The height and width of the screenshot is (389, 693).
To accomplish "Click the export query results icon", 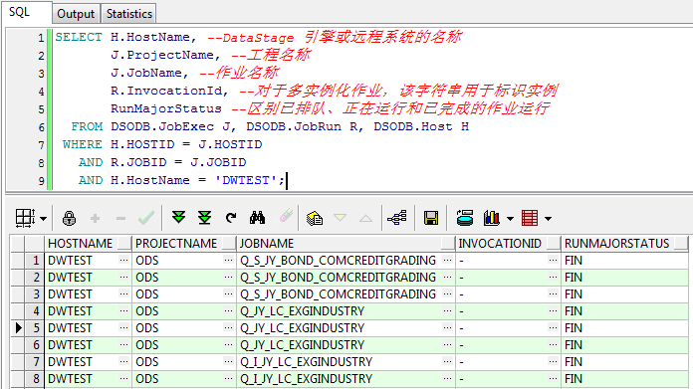I will (465, 218).
